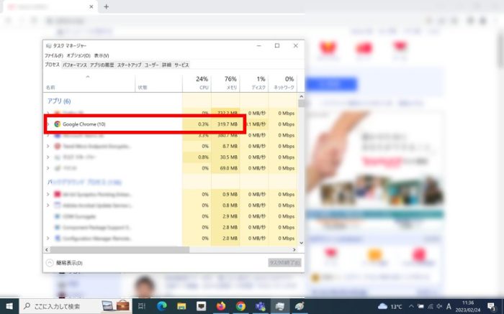Click the Microsoft Teams taskbar icon
504x314 pixels.
(x=260, y=306)
